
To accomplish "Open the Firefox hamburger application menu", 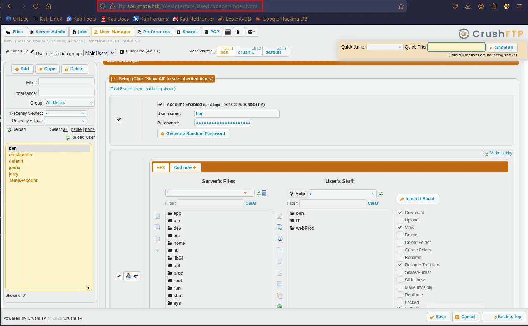I will (x=519, y=6).
